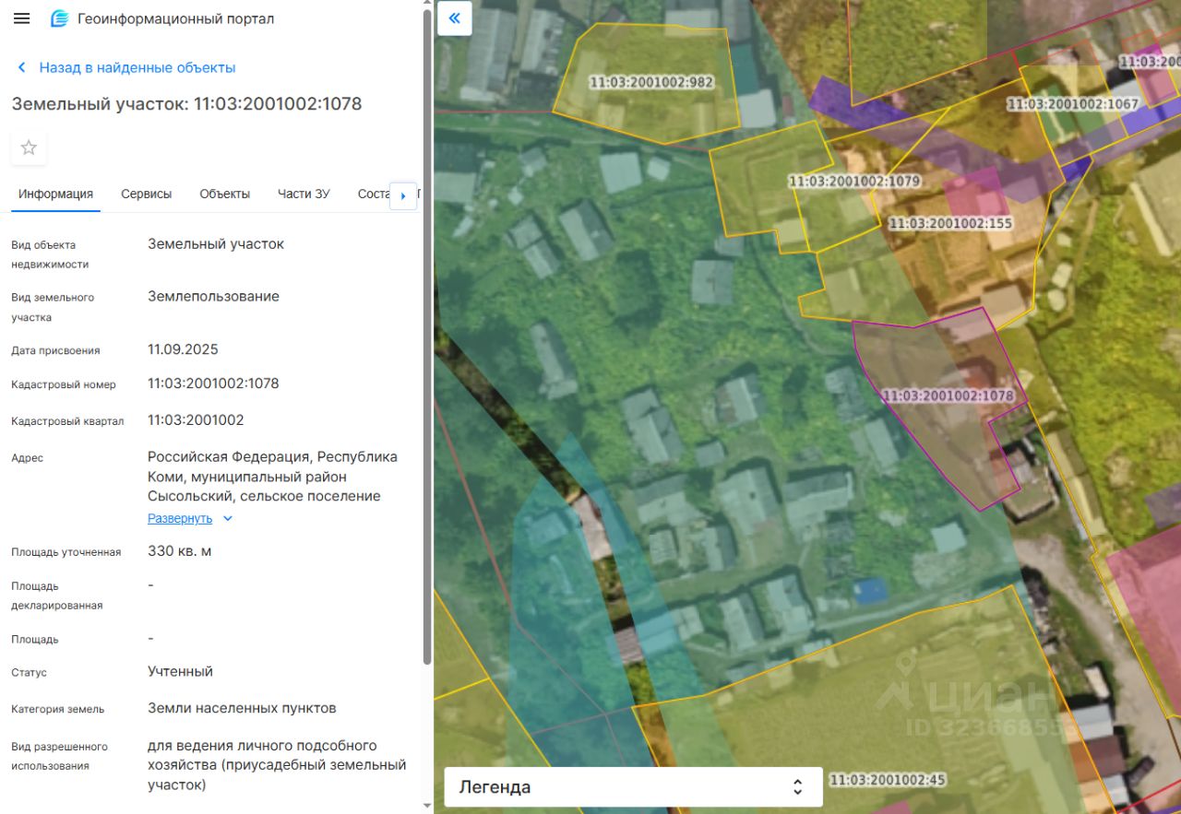The width and height of the screenshot is (1181, 814).
Task: Click the heading Земельный участок: 11:03:2001002:1078
Action: click(x=186, y=103)
